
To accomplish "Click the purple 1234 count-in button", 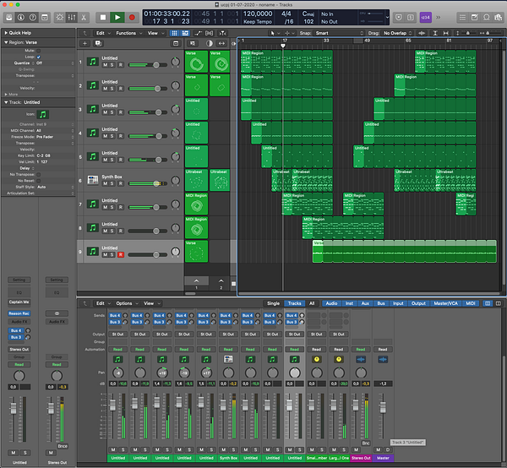I will (425, 17).
